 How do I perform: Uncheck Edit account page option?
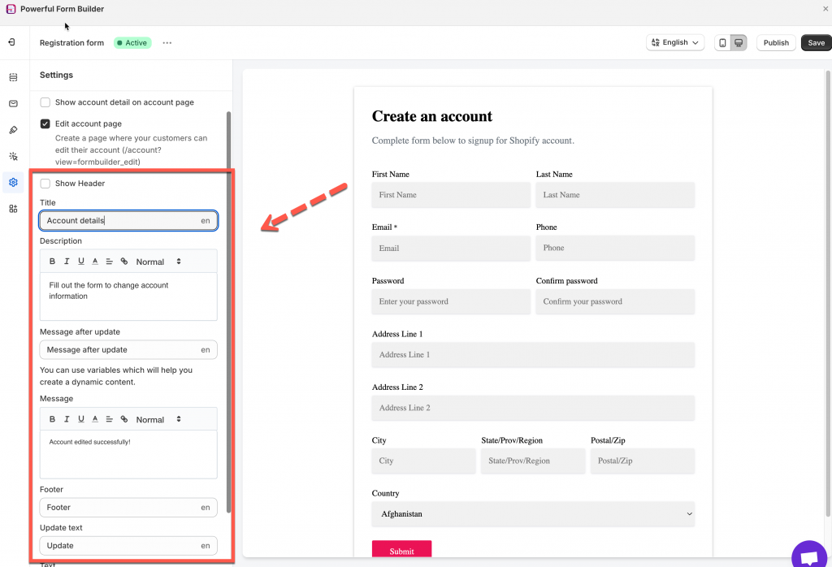tap(45, 124)
